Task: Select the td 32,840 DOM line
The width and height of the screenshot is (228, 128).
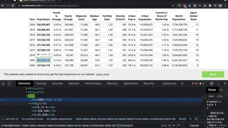Action: pyautogui.click(x=43, y=114)
